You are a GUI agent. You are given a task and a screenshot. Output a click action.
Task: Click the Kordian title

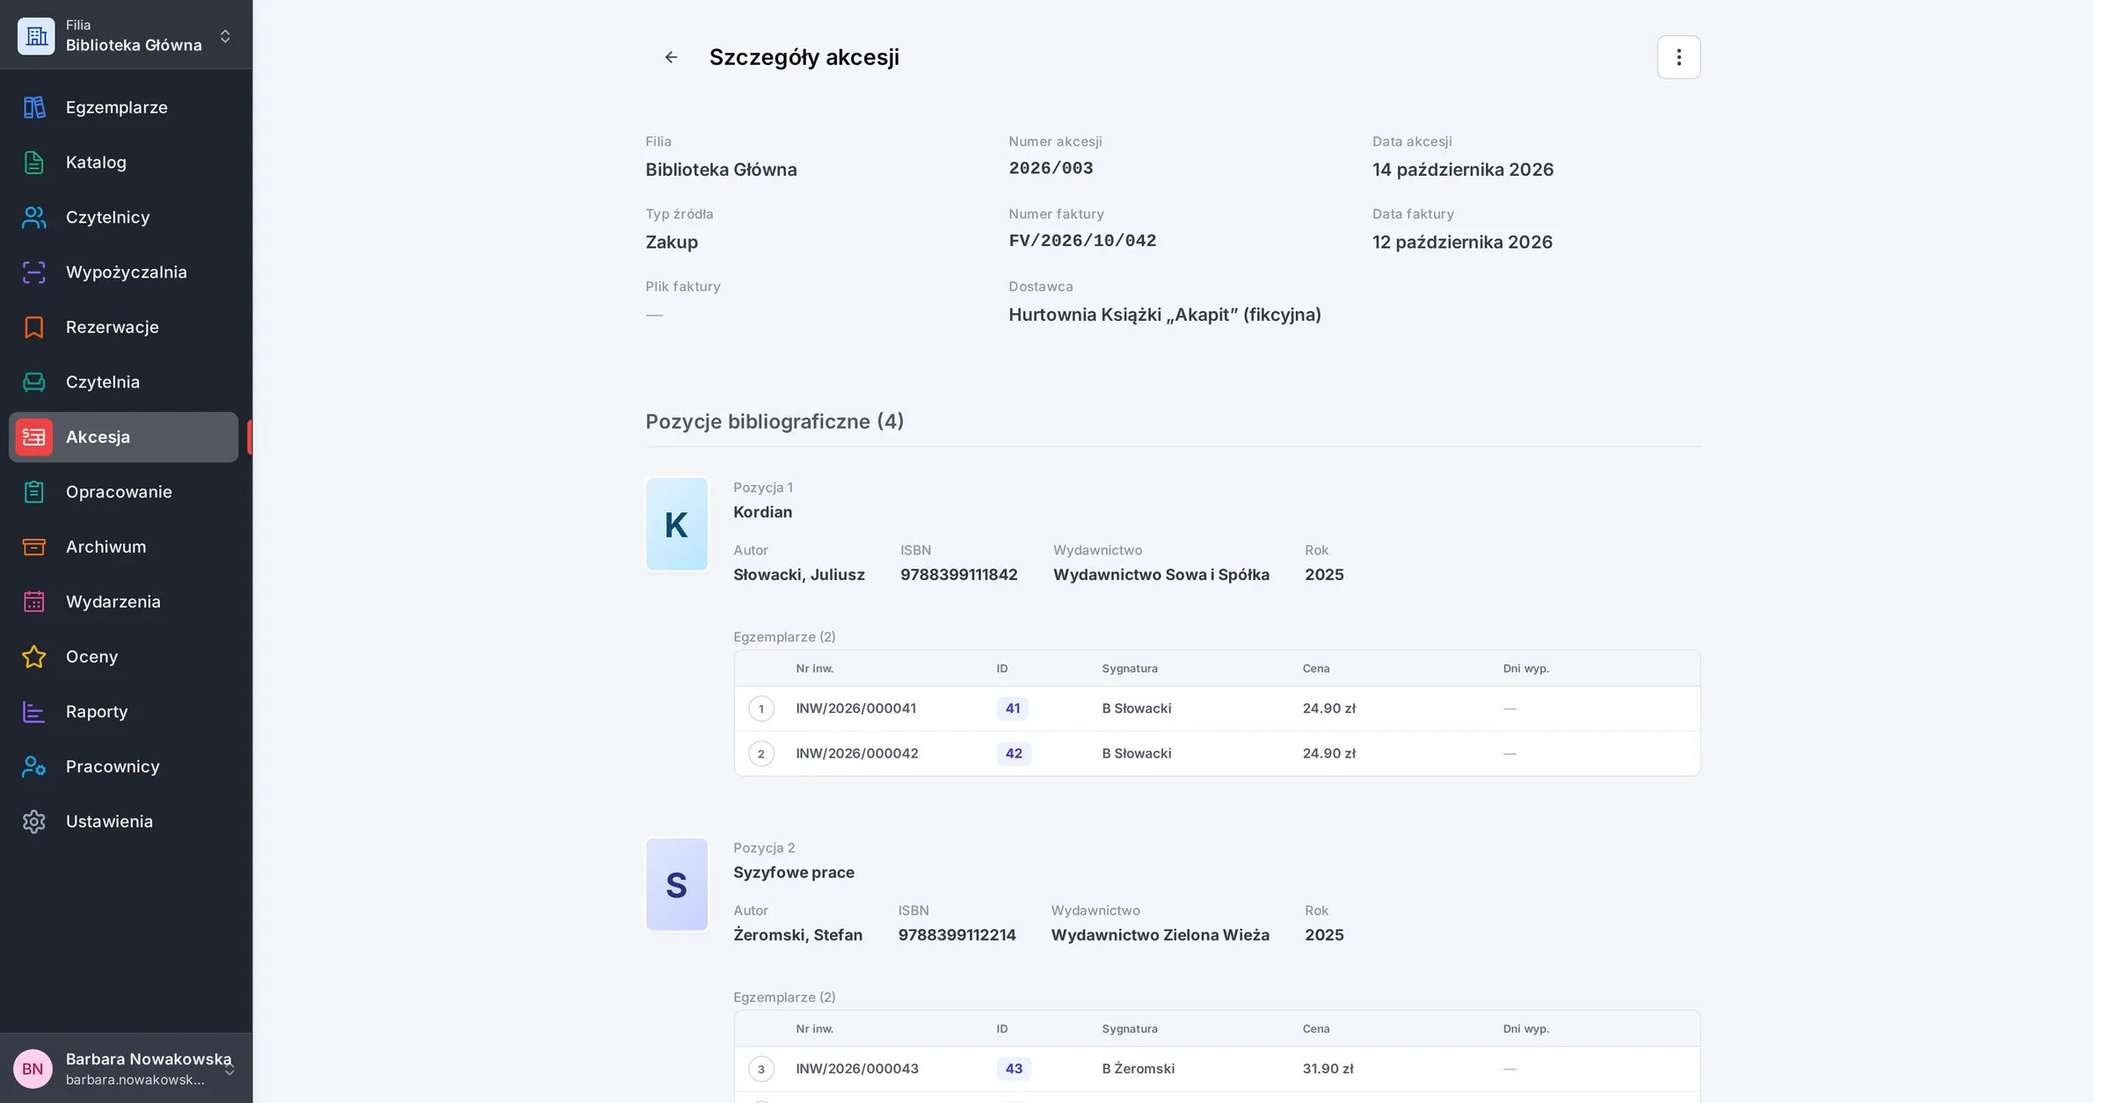pyautogui.click(x=762, y=512)
